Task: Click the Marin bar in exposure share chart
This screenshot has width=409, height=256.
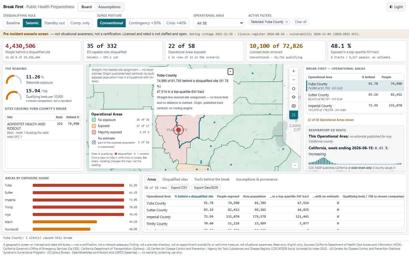Action: coord(65,222)
